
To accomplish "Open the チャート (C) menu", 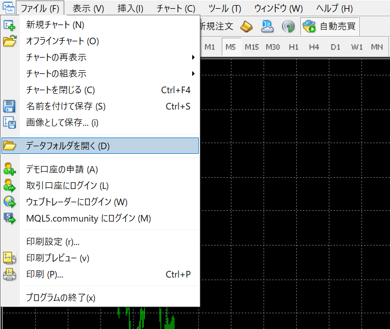I will (176, 9).
